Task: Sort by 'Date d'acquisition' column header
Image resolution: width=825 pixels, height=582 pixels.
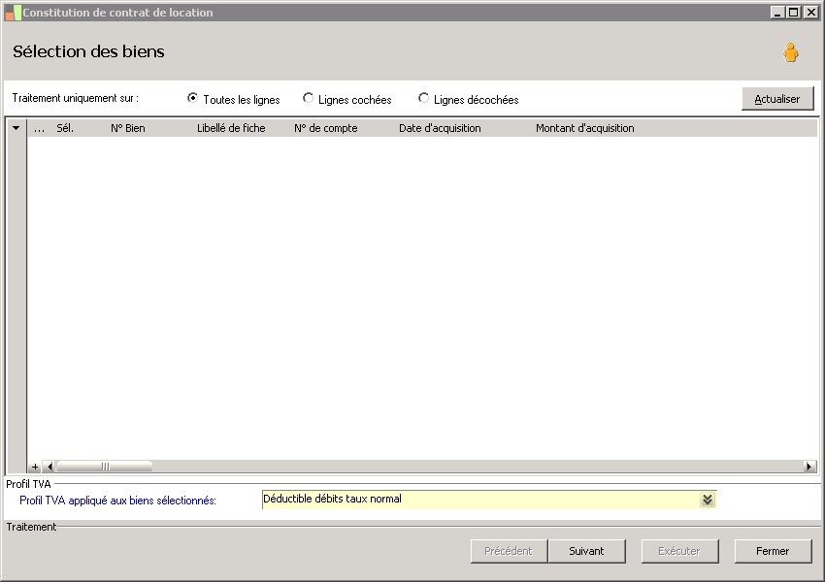Action: [440, 128]
